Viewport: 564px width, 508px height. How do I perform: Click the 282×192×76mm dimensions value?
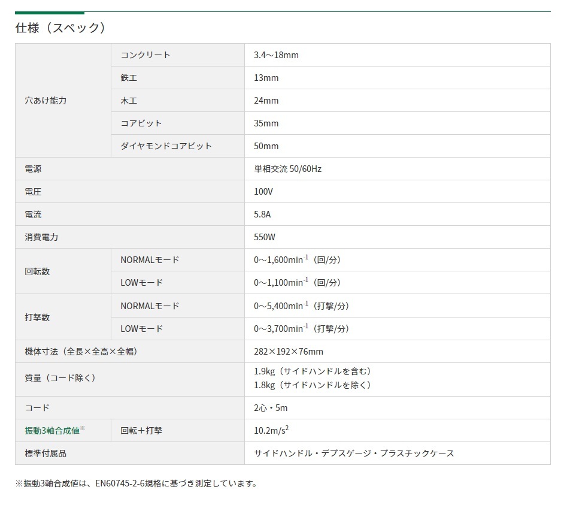coord(288,352)
